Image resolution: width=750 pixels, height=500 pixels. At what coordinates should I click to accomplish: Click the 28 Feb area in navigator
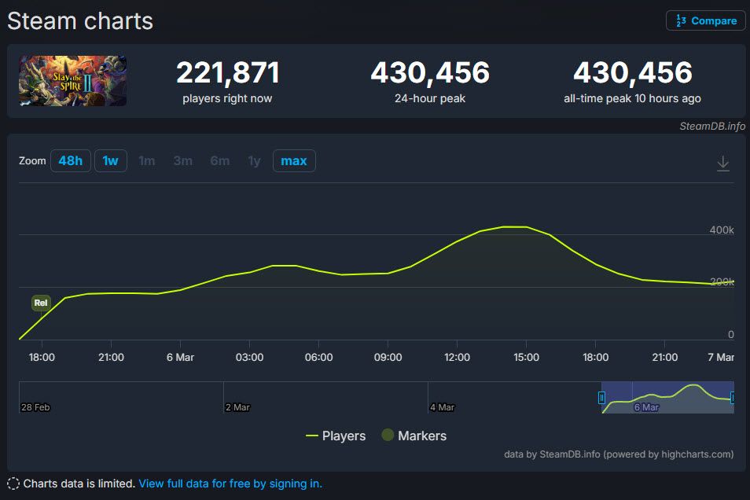[x=35, y=406]
